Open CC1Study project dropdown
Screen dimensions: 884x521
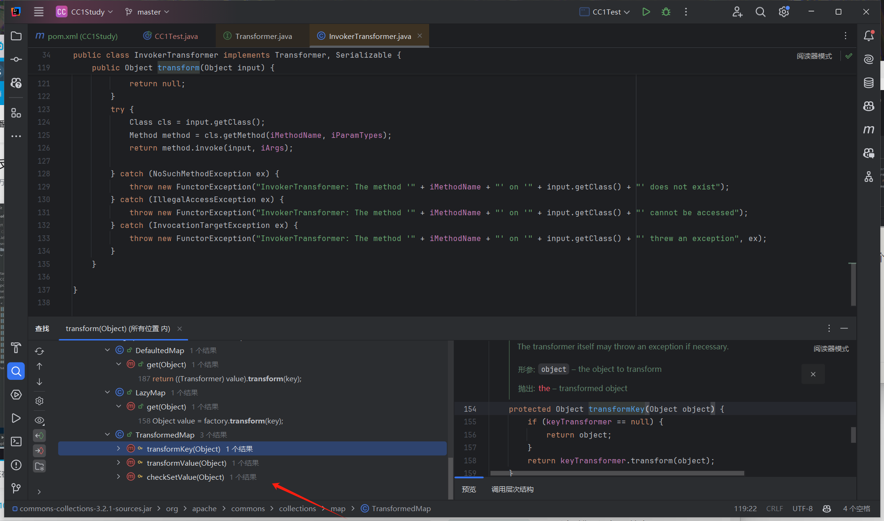click(x=85, y=12)
